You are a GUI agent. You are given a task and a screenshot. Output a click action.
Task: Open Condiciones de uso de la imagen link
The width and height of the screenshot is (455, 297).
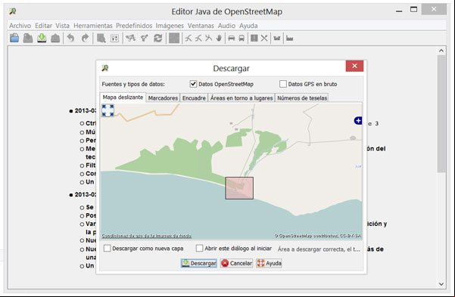(x=147, y=236)
